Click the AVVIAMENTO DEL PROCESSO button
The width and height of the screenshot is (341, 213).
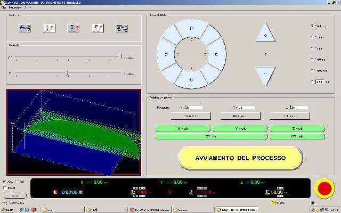coord(240,158)
